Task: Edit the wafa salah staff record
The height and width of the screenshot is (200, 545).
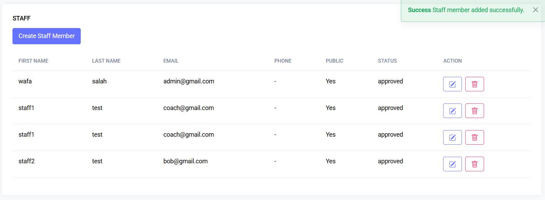Action: click(452, 84)
